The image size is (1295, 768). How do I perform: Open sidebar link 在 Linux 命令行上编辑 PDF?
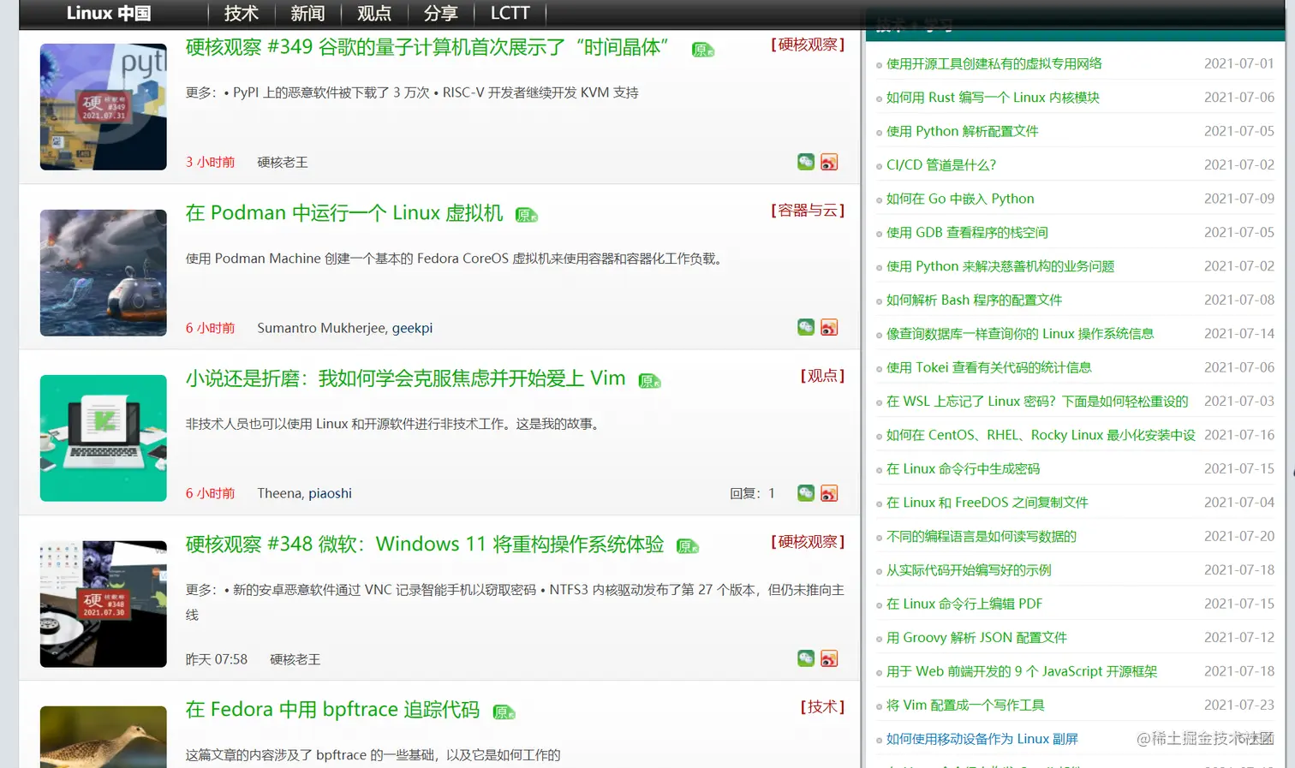pos(964,604)
